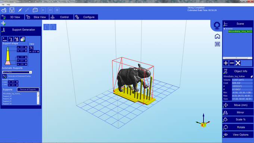The image size is (254, 143).
Task: Click the Volume value field
Action: tap(242, 80)
